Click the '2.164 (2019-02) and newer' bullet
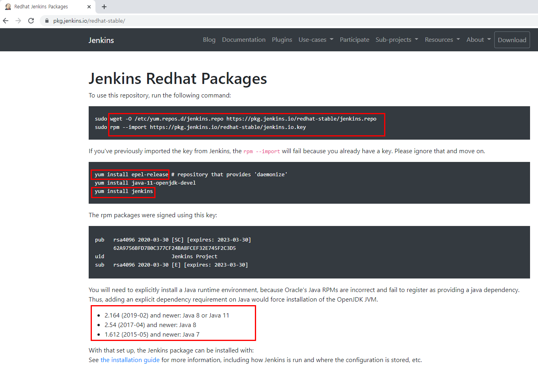Screen dimensions: 538x370 coord(167,315)
